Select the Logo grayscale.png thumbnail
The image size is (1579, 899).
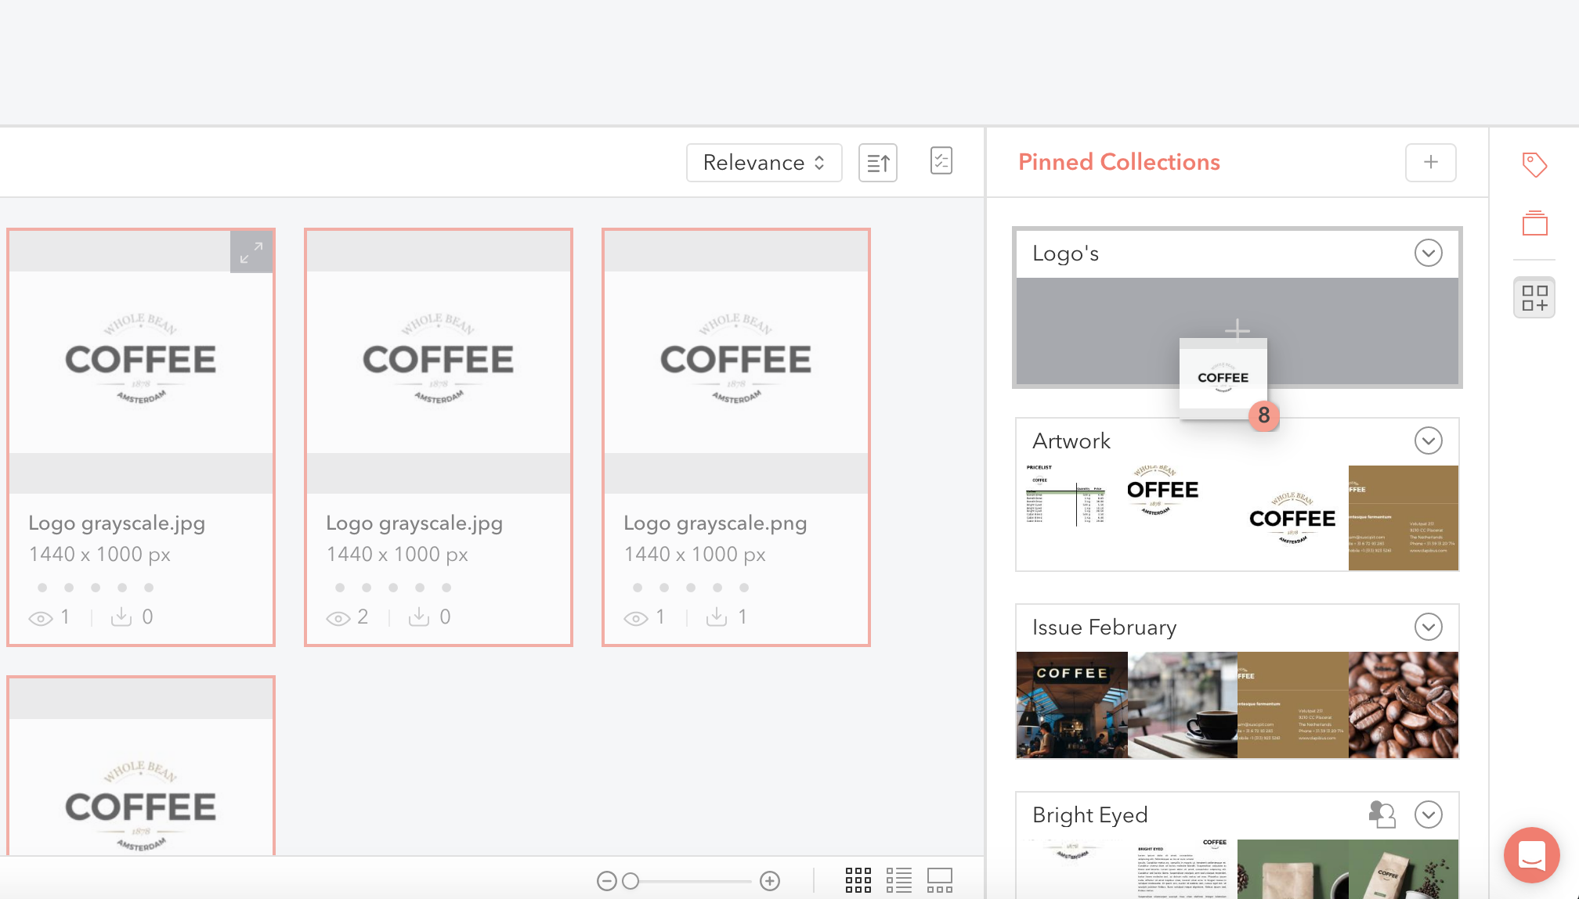click(x=735, y=361)
